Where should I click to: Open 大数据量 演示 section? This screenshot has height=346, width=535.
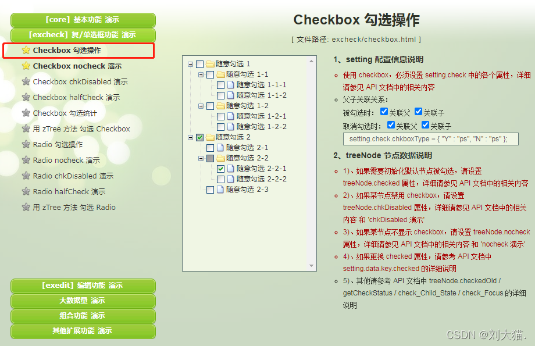click(83, 301)
